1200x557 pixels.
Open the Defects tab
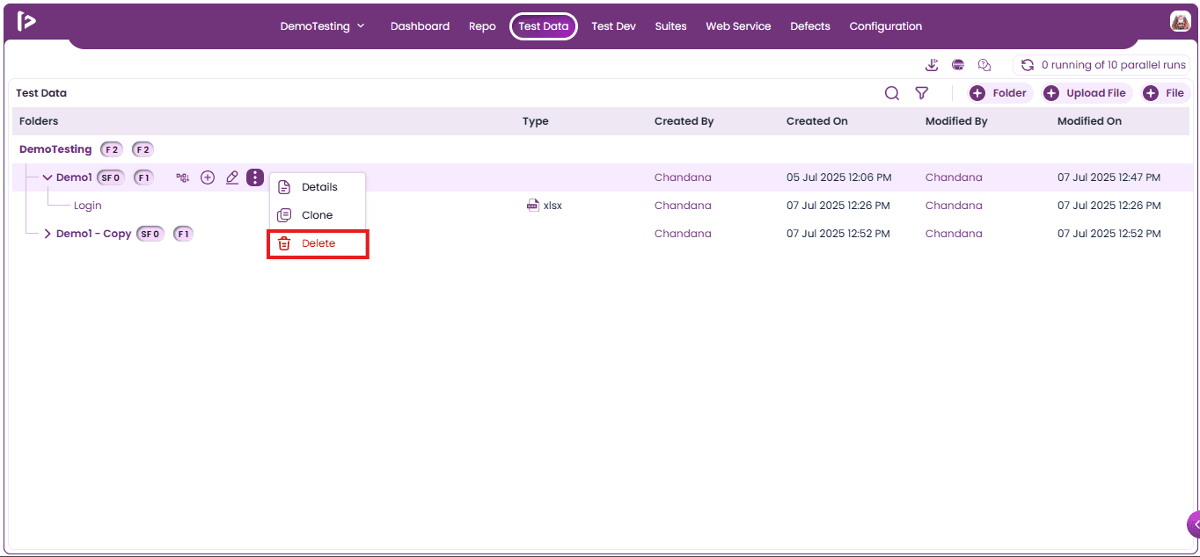(810, 26)
